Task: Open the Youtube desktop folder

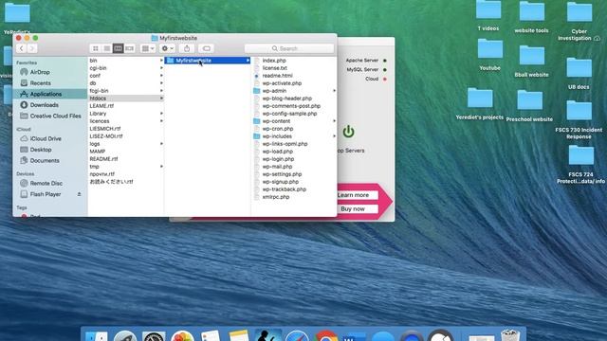Action: [489, 53]
